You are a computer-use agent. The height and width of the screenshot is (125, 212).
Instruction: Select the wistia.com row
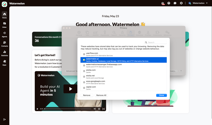[124, 71]
